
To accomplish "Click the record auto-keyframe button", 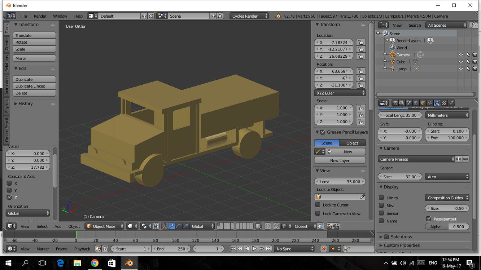I will [x=324, y=249].
